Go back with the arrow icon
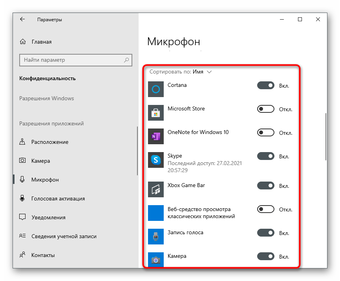This screenshot has height=281, width=340. (22, 19)
